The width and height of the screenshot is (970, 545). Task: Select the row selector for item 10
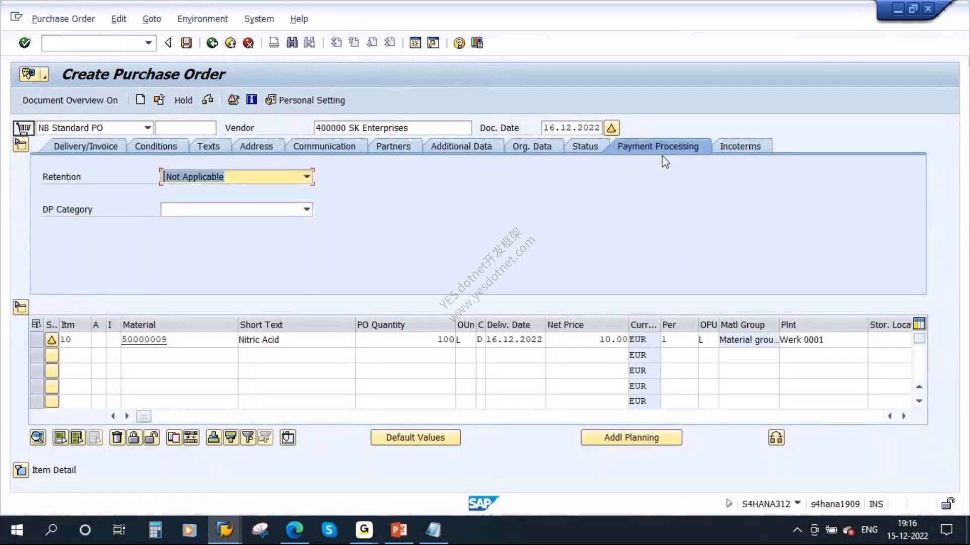click(x=36, y=340)
